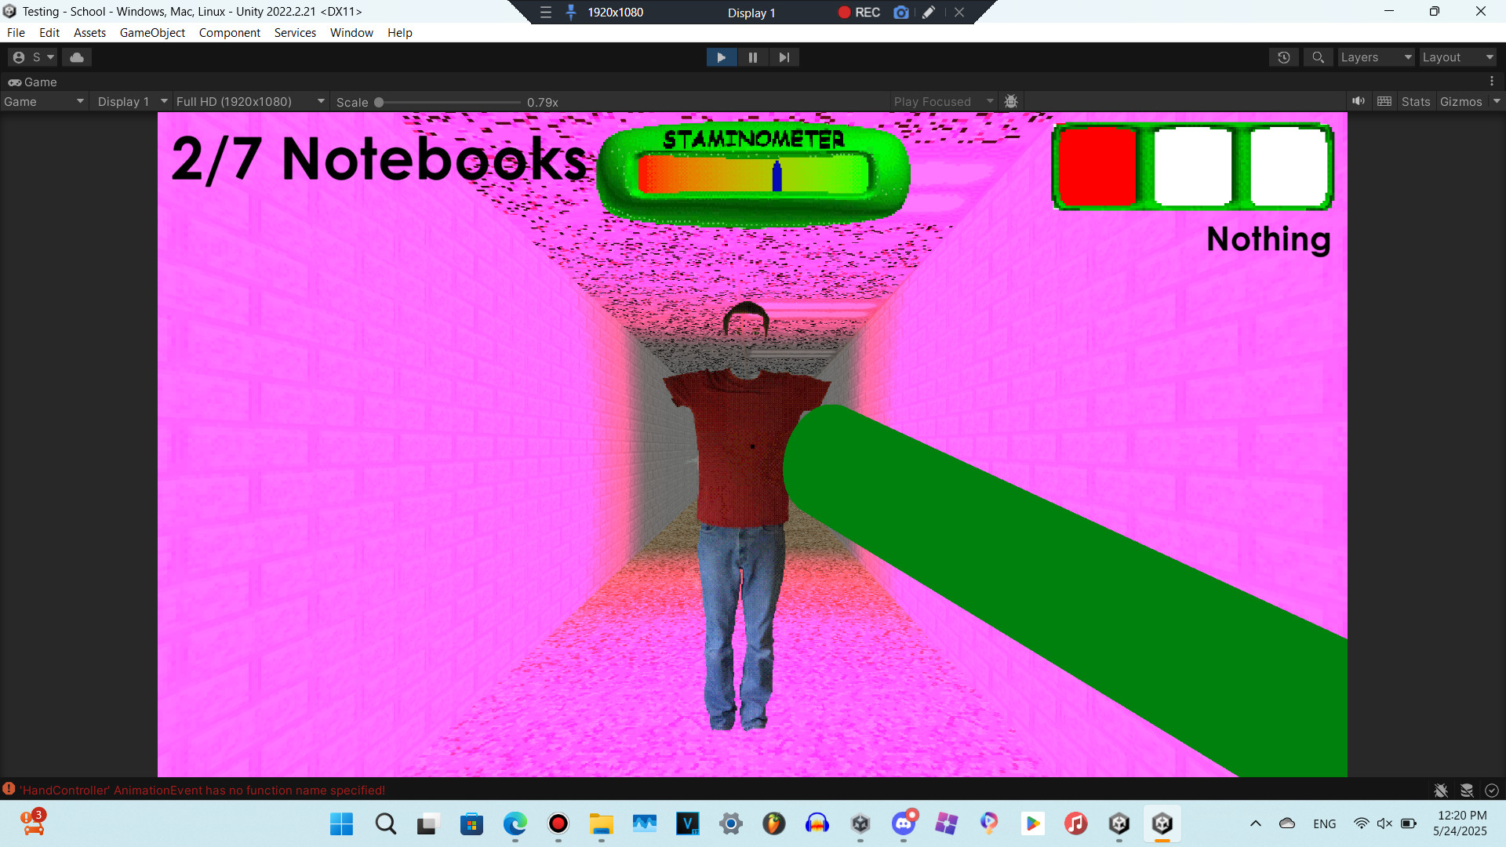This screenshot has height=847, width=1506.
Task: Select the Game tab
Action: tap(33, 82)
